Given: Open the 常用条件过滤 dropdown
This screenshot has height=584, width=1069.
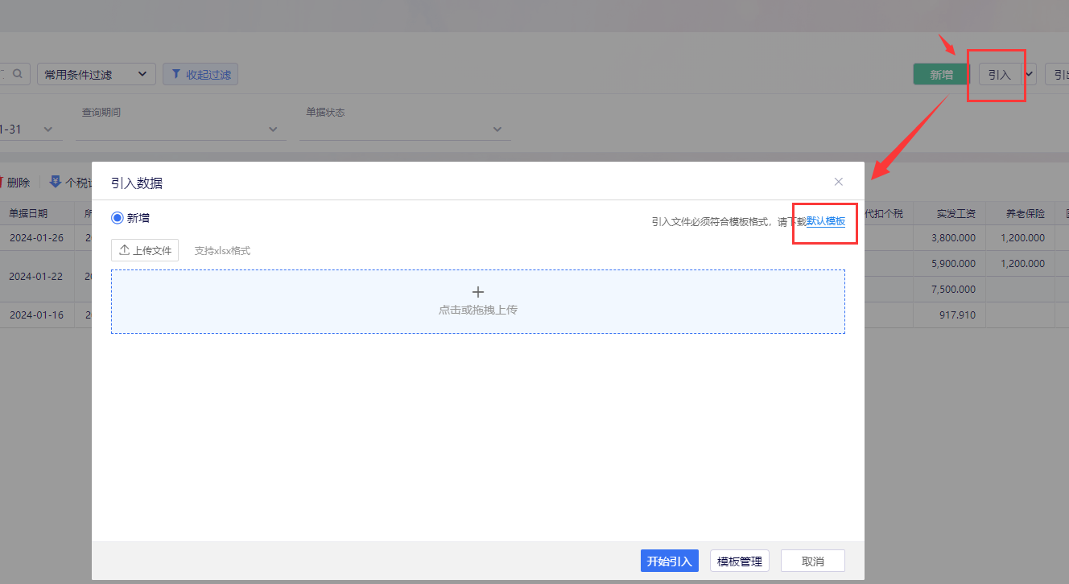Looking at the screenshot, I should [97, 74].
